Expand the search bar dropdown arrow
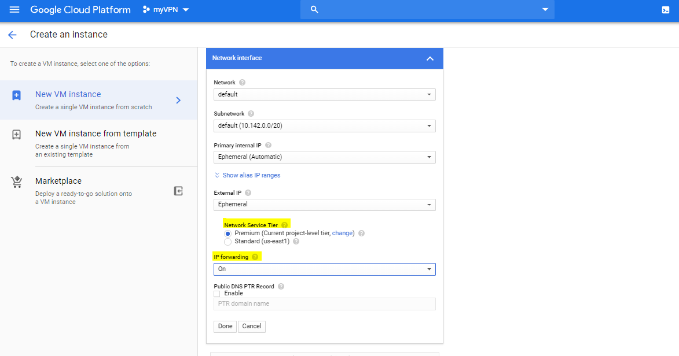 (545, 9)
